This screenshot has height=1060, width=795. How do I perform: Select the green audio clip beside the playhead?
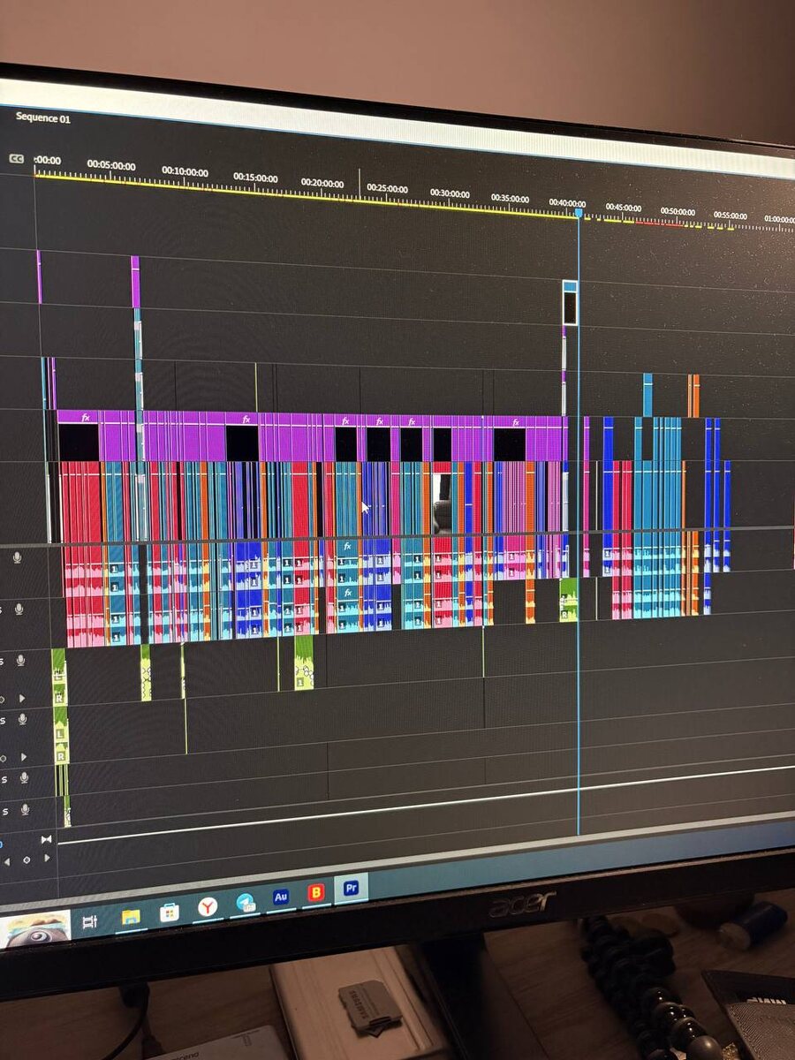pyautogui.click(x=568, y=600)
